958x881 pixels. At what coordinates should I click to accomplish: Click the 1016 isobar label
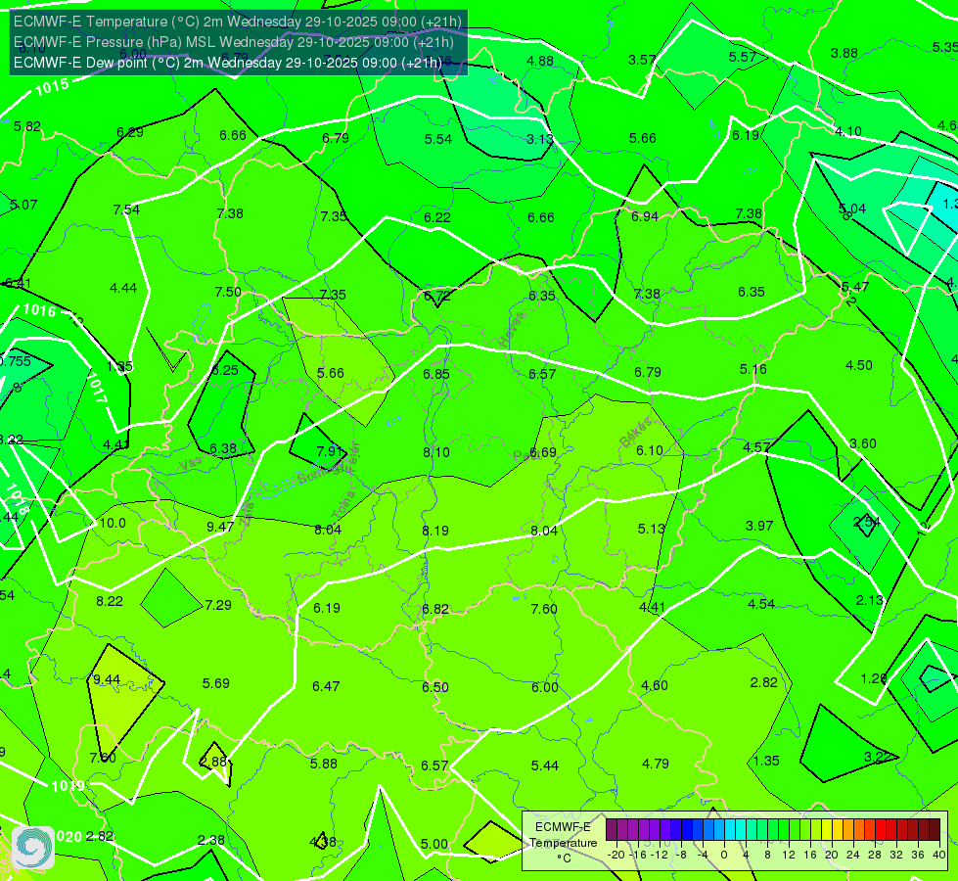tap(40, 310)
